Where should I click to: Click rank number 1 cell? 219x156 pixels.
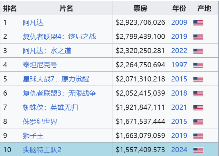coord(10,22)
